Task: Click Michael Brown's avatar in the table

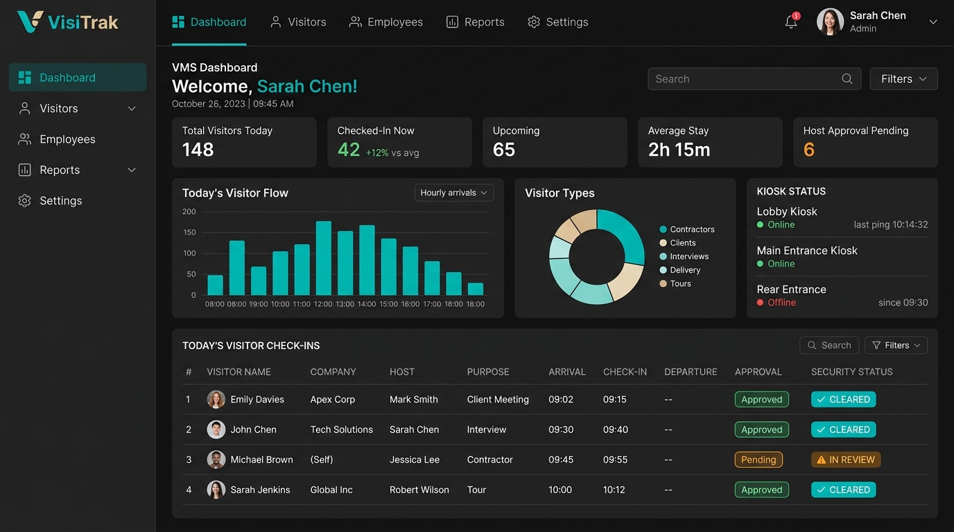Action: [x=216, y=459]
